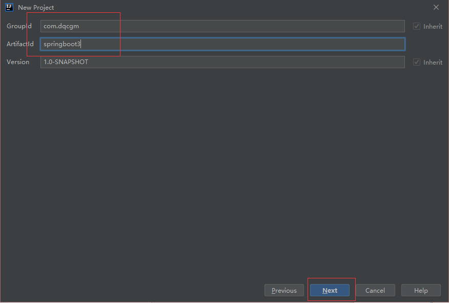Click the IntelliJ IDEA logo icon

tap(9, 7)
